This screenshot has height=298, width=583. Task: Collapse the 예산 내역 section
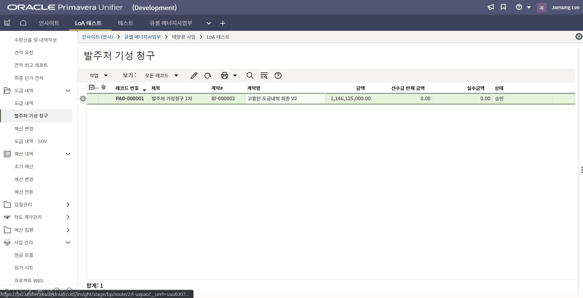click(x=68, y=154)
